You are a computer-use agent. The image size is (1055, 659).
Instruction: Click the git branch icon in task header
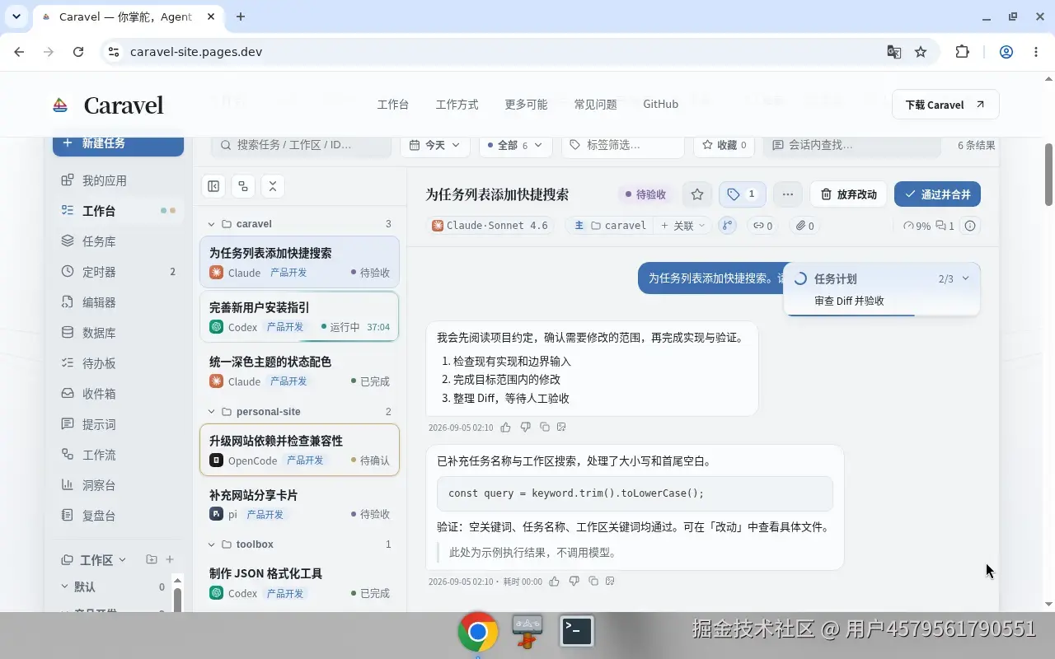(727, 226)
